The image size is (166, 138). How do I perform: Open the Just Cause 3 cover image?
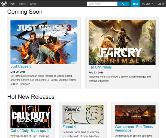click(44, 42)
